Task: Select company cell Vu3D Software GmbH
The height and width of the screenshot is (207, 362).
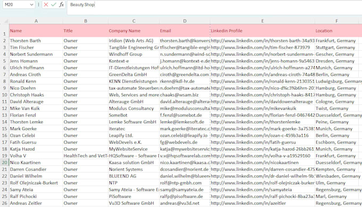Action: (134, 203)
